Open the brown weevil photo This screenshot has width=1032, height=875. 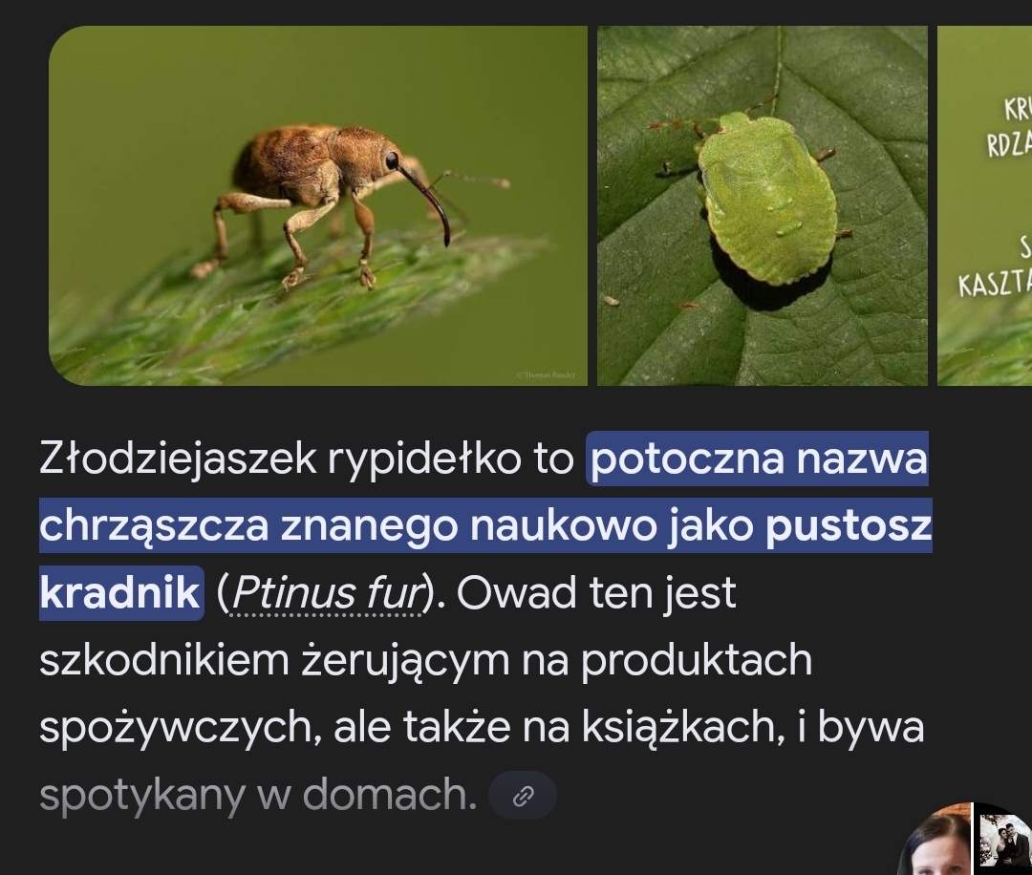point(318,205)
